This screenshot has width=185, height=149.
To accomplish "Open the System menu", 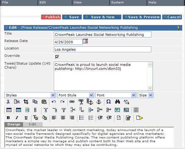I will pyautogui.click(x=128, y=2).
